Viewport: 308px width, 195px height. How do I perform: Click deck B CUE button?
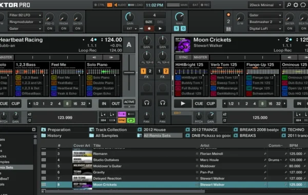coord(199,104)
